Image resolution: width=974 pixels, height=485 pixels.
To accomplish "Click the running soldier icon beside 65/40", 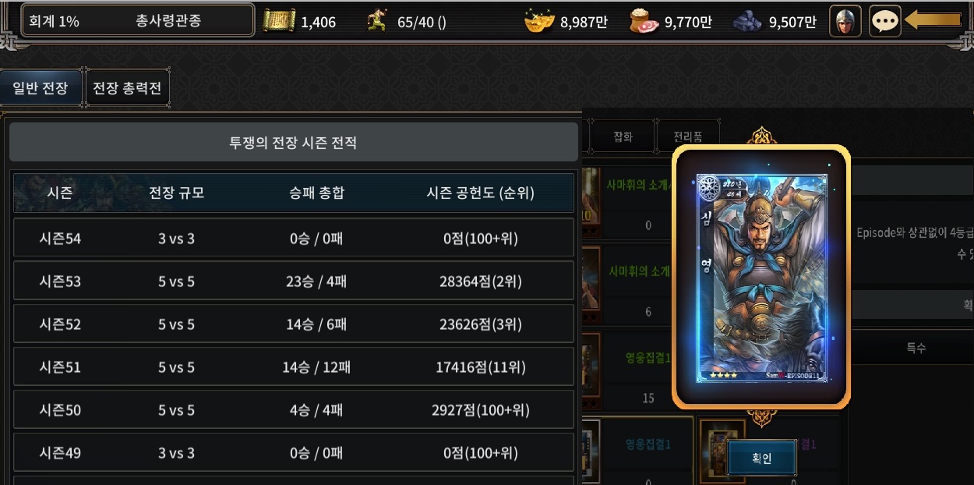I will 377,21.
